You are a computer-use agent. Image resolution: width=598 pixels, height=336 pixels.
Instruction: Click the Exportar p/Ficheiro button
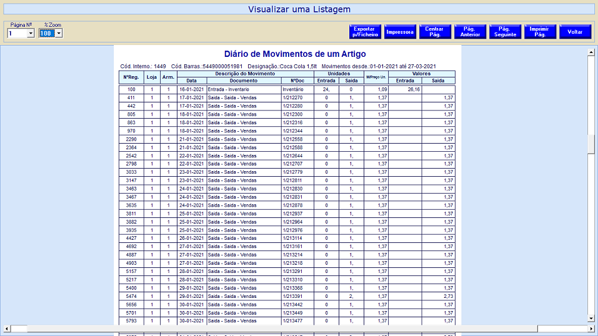364,32
